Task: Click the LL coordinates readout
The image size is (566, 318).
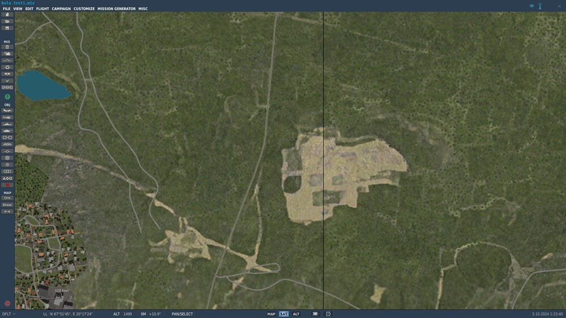Action: [68, 314]
